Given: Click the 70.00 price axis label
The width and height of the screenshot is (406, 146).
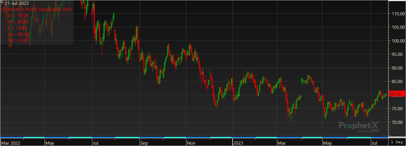Looking at the screenshot, I should pyautogui.click(x=399, y=122).
